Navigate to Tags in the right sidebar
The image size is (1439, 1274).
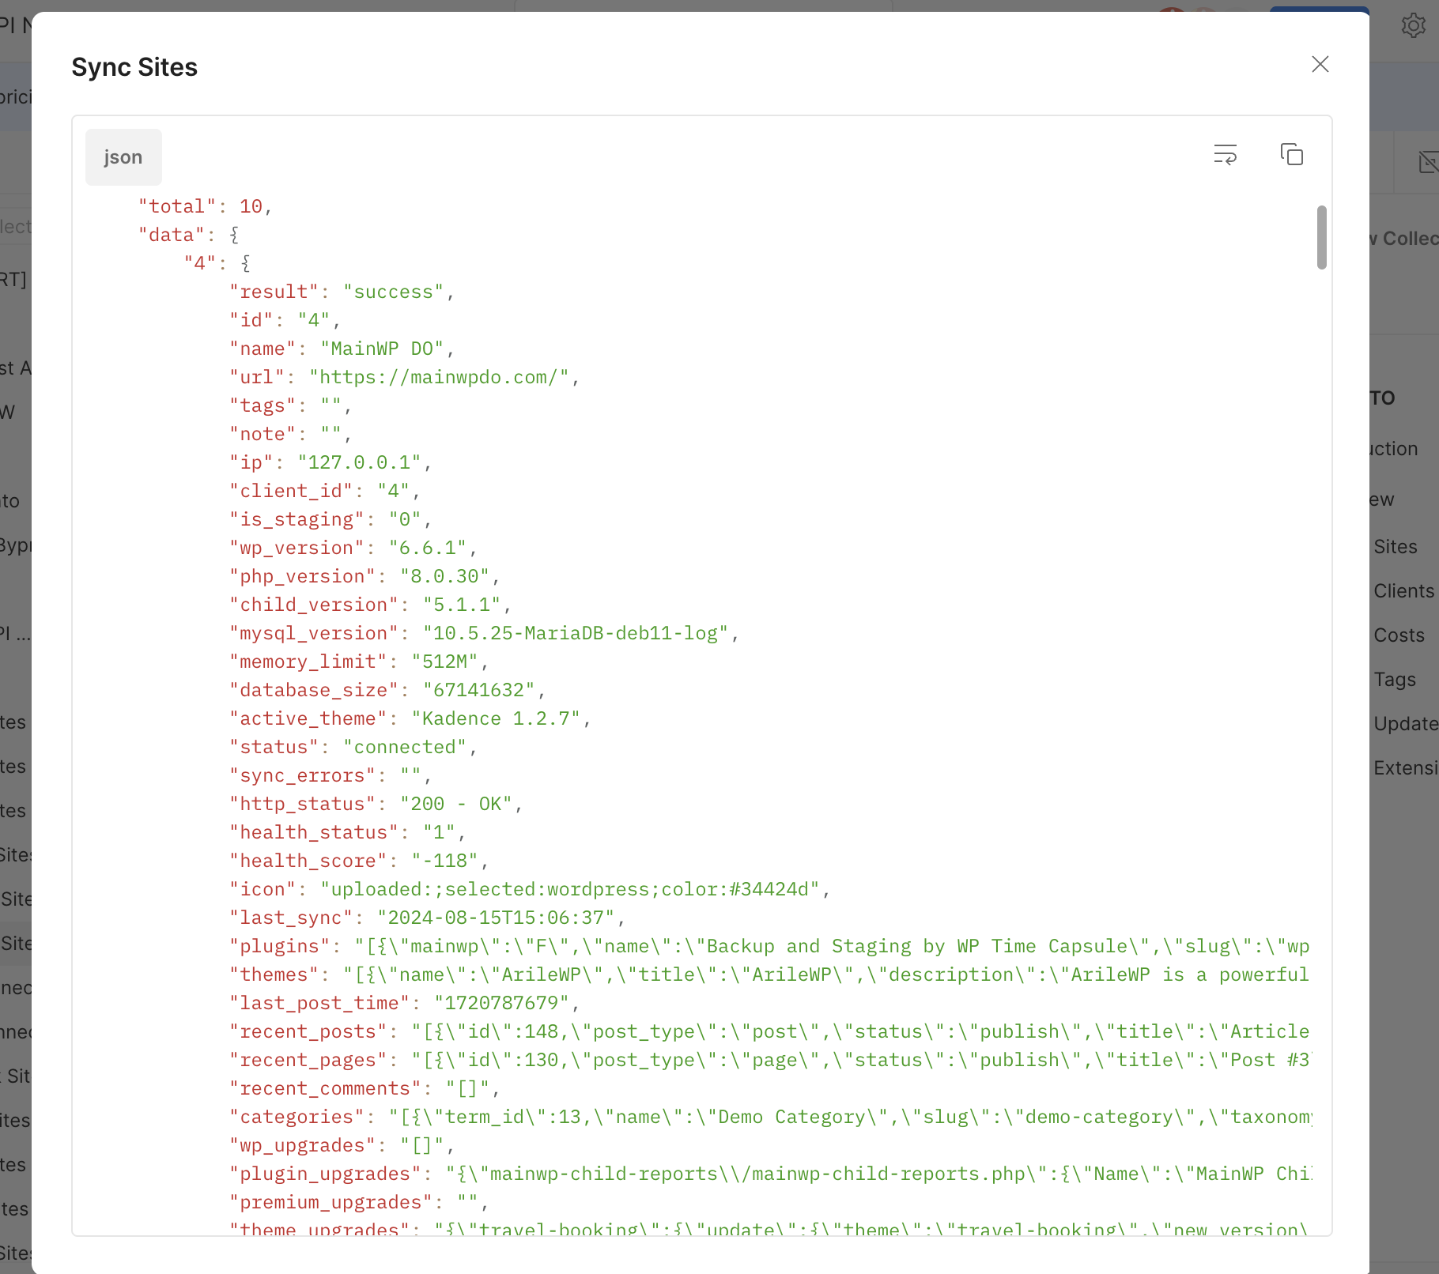click(x=1394, y=680)
